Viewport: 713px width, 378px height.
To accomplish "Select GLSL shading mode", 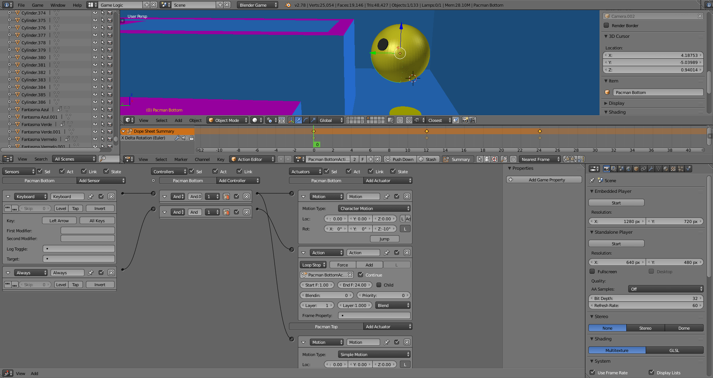I will tap(674, 350).
